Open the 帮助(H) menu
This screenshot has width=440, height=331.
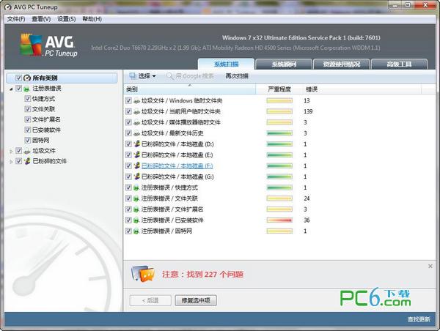92,19
